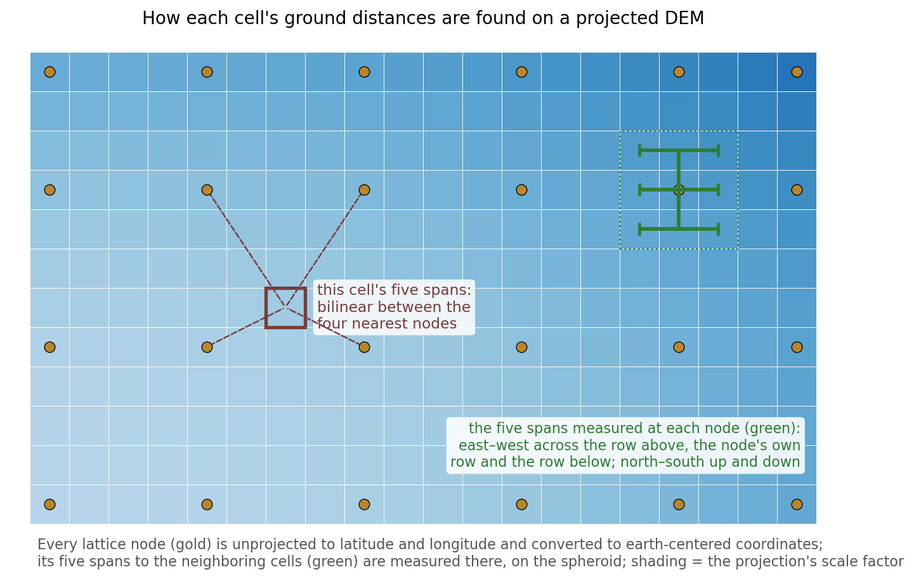This screenshot has width=914, height=579.
Task: Click the dark red highlighted cell square
Action: (285, 308)
